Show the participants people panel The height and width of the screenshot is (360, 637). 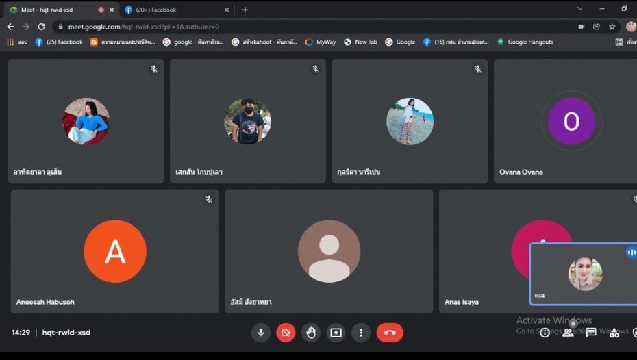tap(568, 333)
